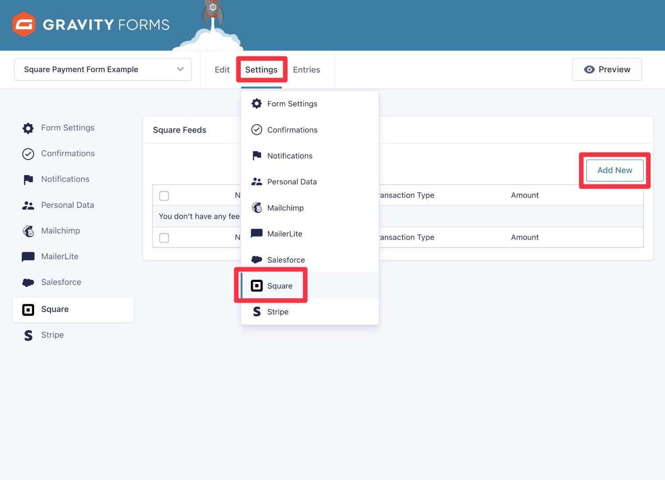
Task: Click the "You don't have any" feeds message
Action: tap(199, 216)
